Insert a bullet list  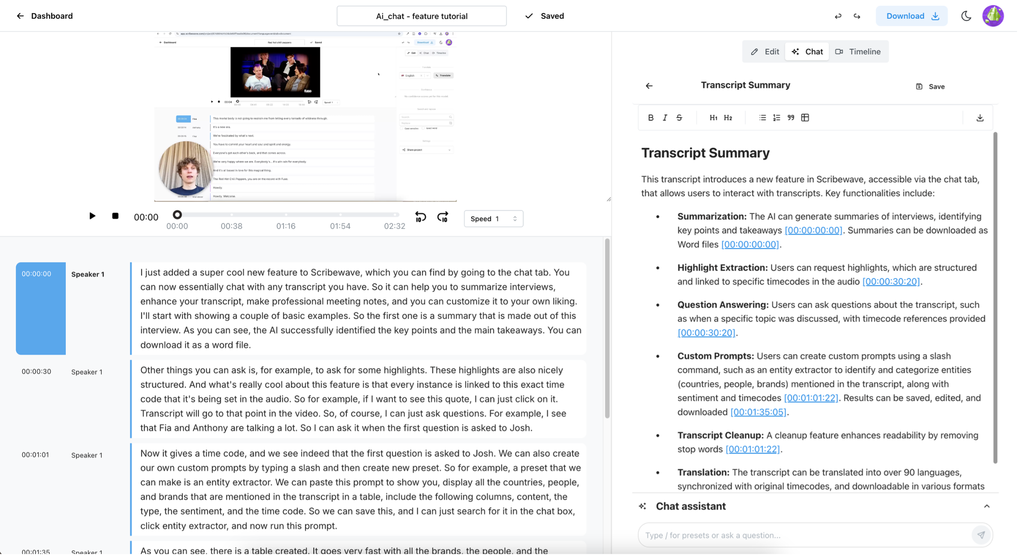tap(762, 118)
